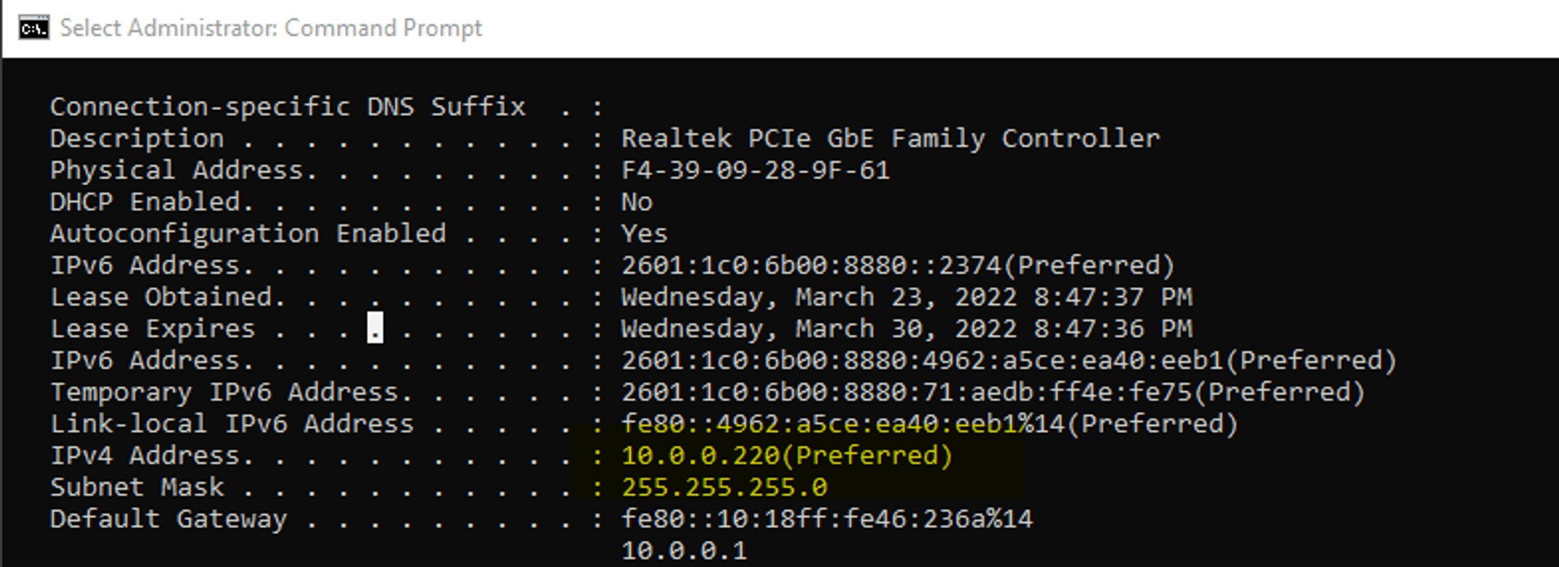Click the Temporary IPv6 address value
Screen dimensions: 1559x567
pos(992,392)
